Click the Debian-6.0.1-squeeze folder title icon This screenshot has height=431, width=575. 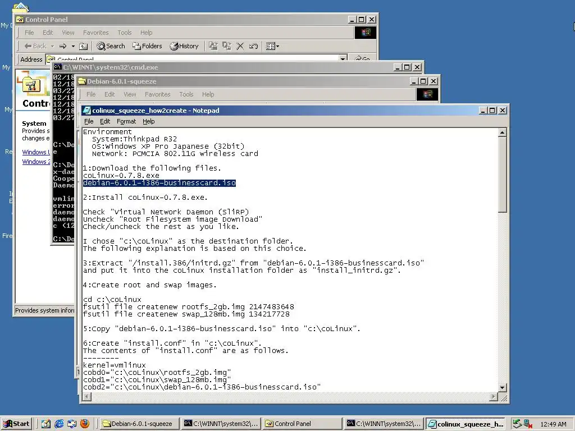(x=81, y=81)
